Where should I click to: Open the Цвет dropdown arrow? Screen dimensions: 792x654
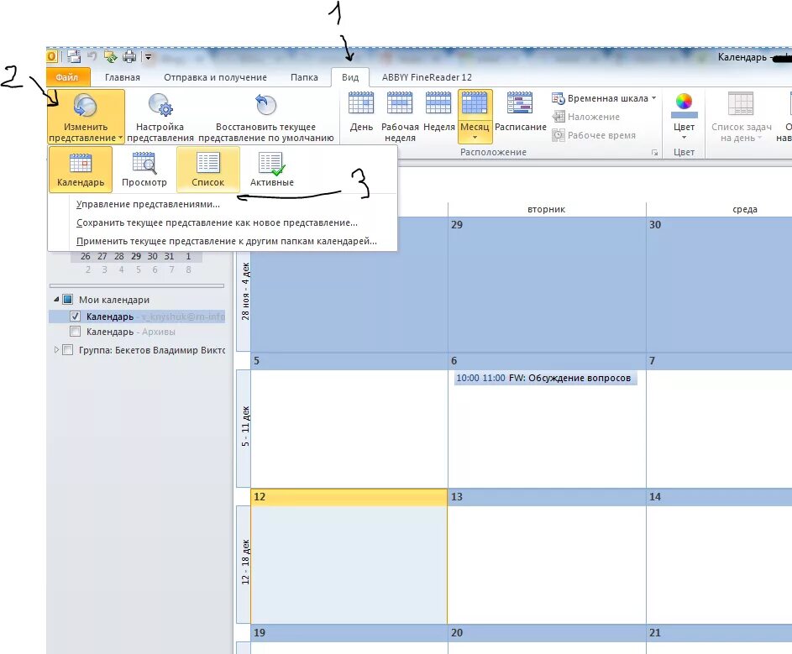click(x=684, y=138)
